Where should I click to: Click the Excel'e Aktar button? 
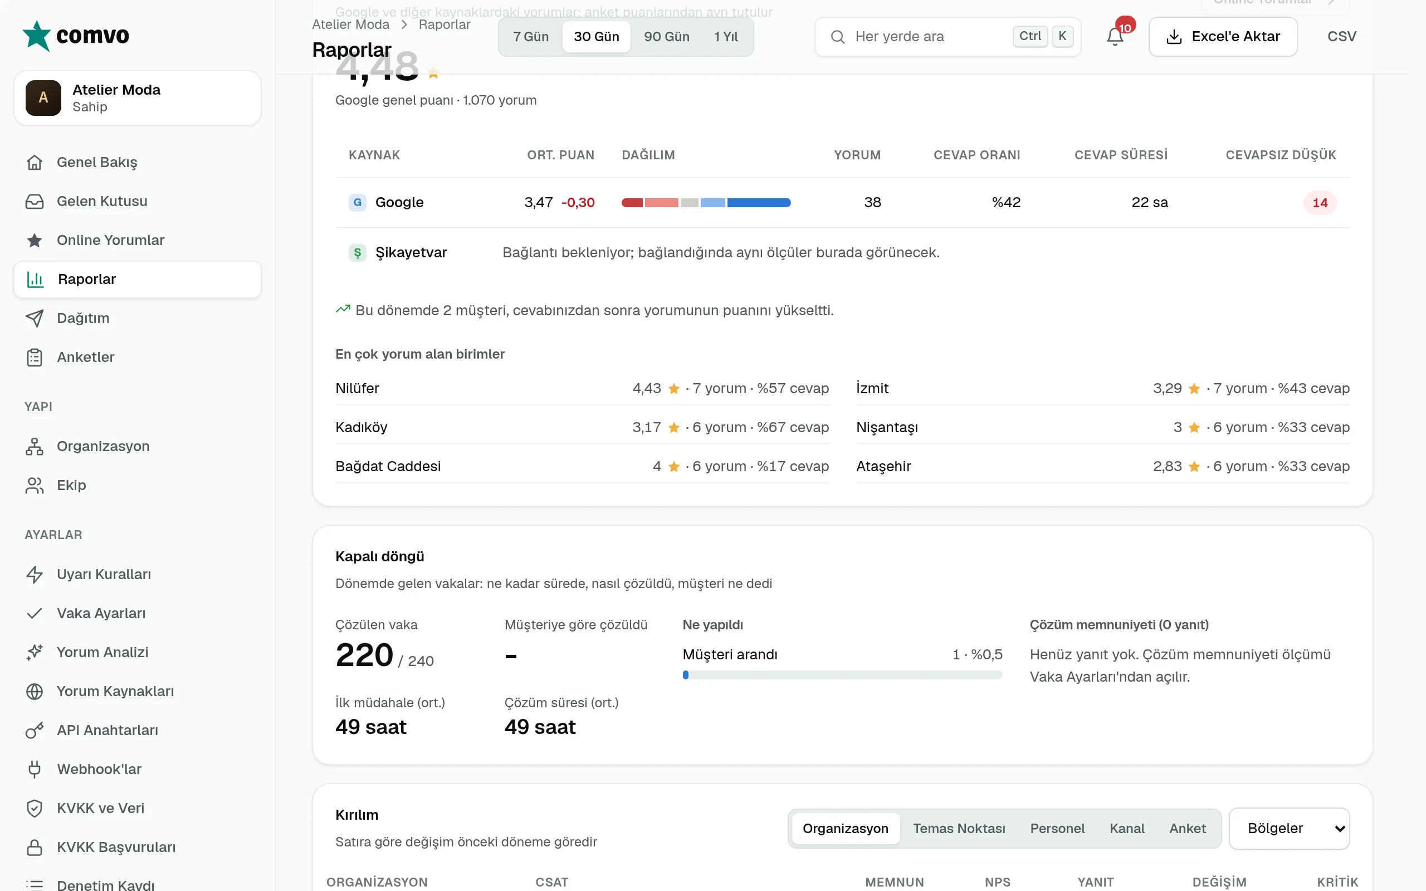[x=1223, y=37]
